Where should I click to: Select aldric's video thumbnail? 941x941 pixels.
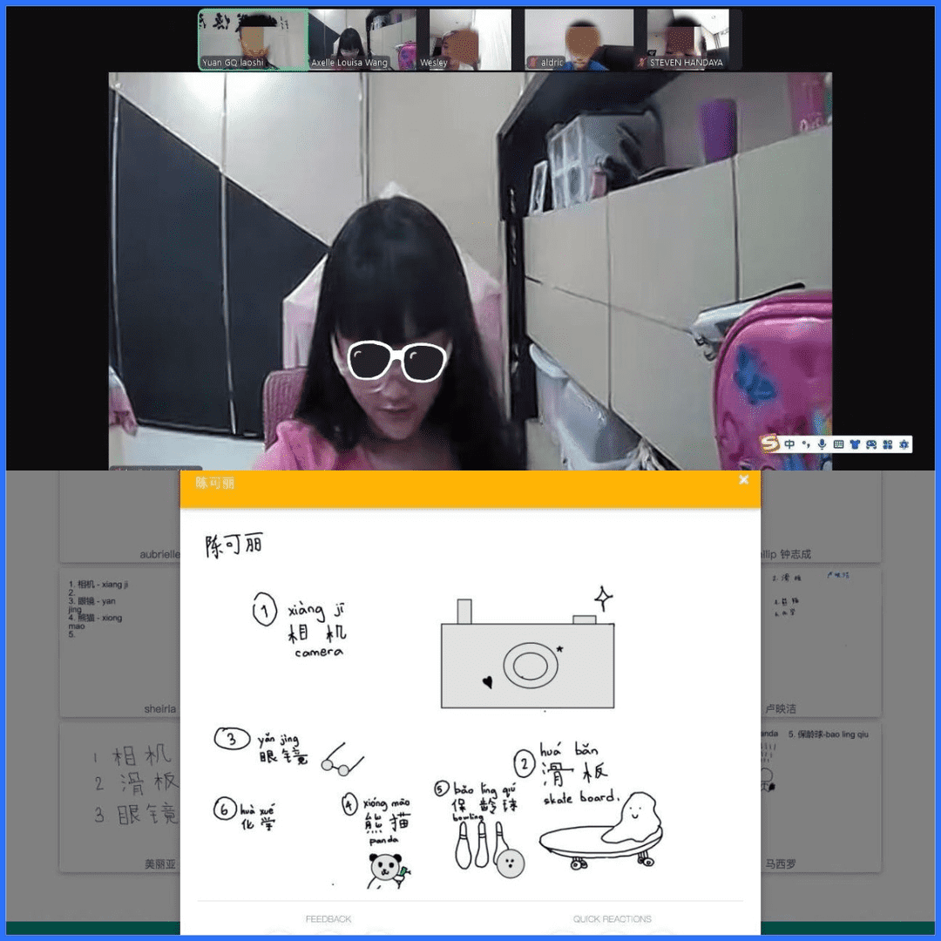click(x=578, y=40)
